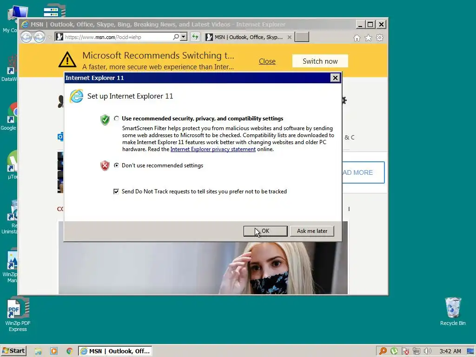Click the green shield icon
The image size is (476, 357).
[105, 120]
